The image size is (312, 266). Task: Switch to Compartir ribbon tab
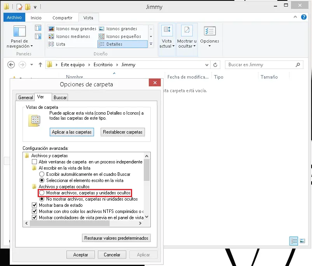[x=62, y=18]
